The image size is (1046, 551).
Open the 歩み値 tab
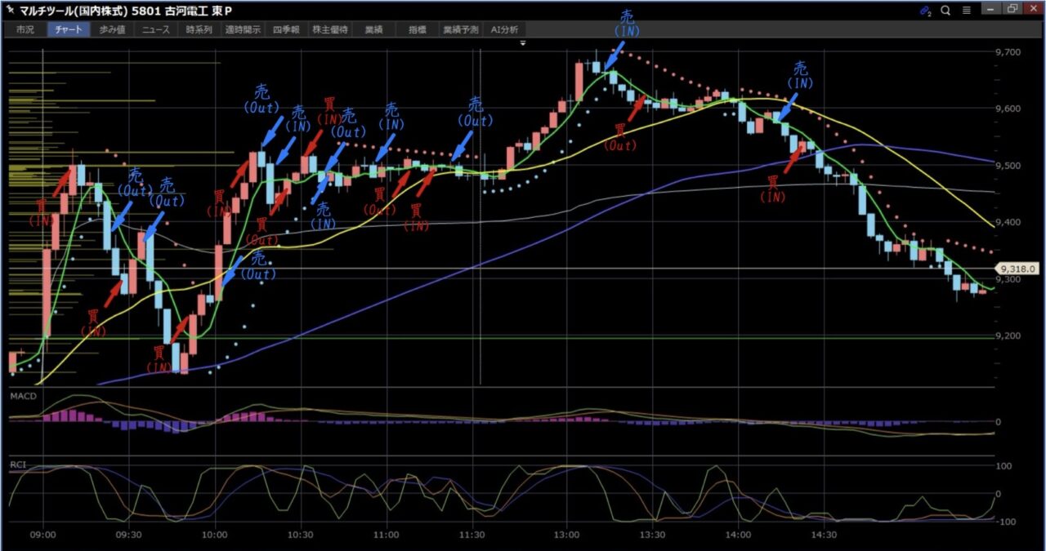tap(113, 29)
